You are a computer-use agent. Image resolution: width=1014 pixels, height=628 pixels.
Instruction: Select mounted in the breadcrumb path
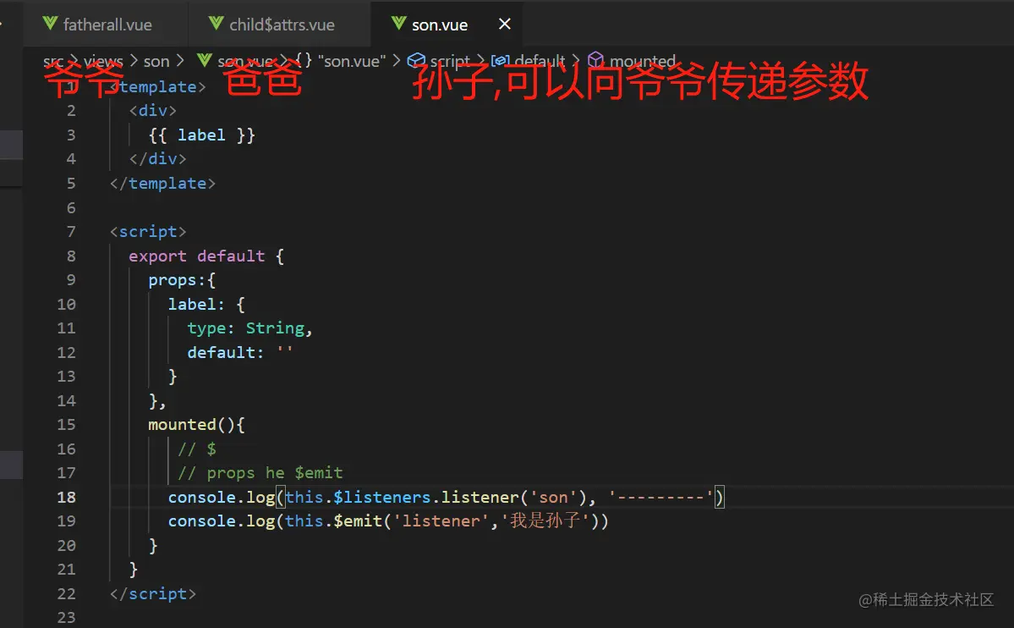coord(644,61)
